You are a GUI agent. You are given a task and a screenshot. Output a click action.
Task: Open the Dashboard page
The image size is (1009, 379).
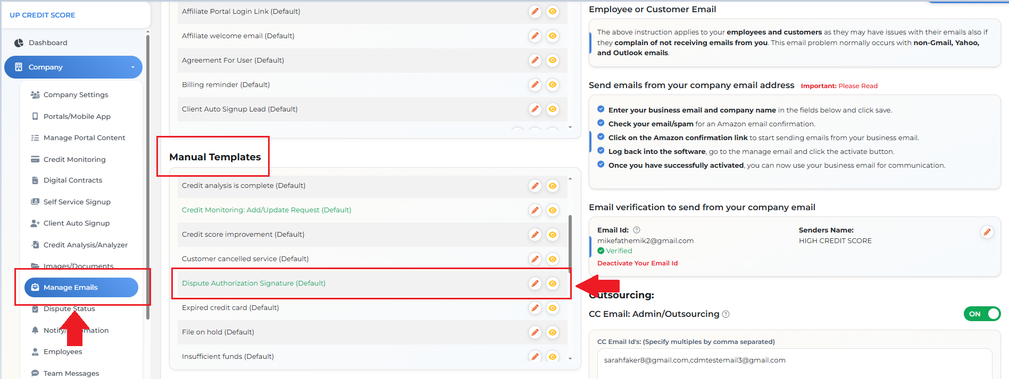tap(48, 42)
